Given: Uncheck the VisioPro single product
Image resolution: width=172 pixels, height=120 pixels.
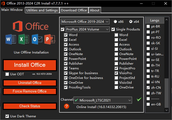Looking at the screenshot, I should (116, 73).
